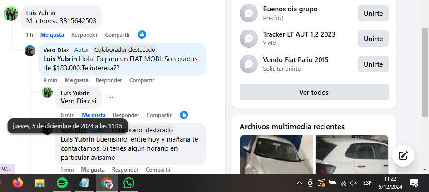Join the Vendo Fiat Palio 2015 chat

[373, 64]
